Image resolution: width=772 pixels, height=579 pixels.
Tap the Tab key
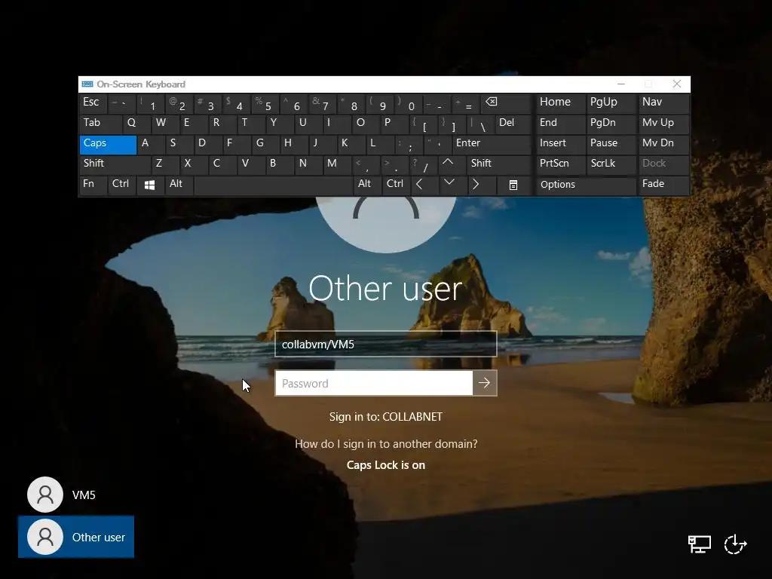pos(100,124)
